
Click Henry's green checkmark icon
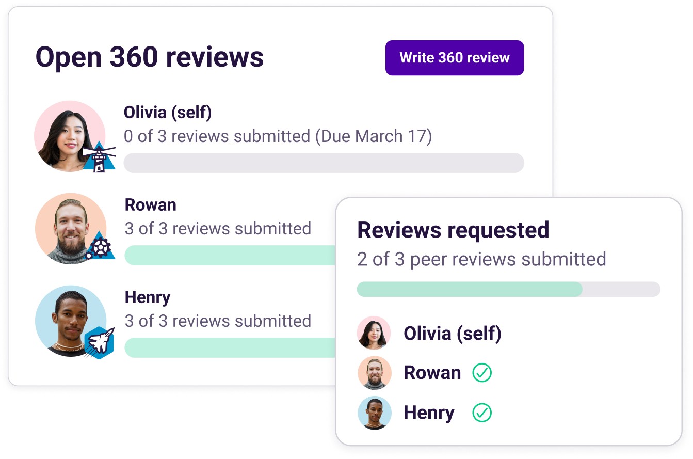(x=482, y=413)
